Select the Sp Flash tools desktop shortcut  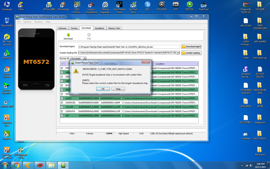coord(133,7)
